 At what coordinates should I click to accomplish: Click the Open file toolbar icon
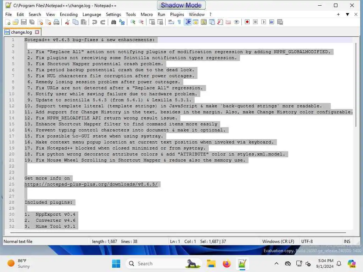pyautogui.click(x=16, y=22)
